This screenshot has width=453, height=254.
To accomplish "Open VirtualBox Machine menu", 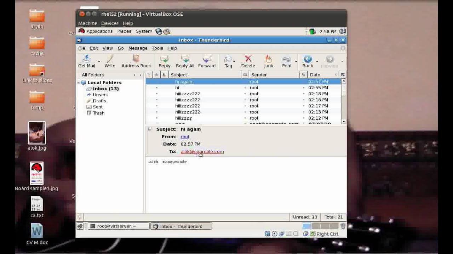I will tap(87, 23).
